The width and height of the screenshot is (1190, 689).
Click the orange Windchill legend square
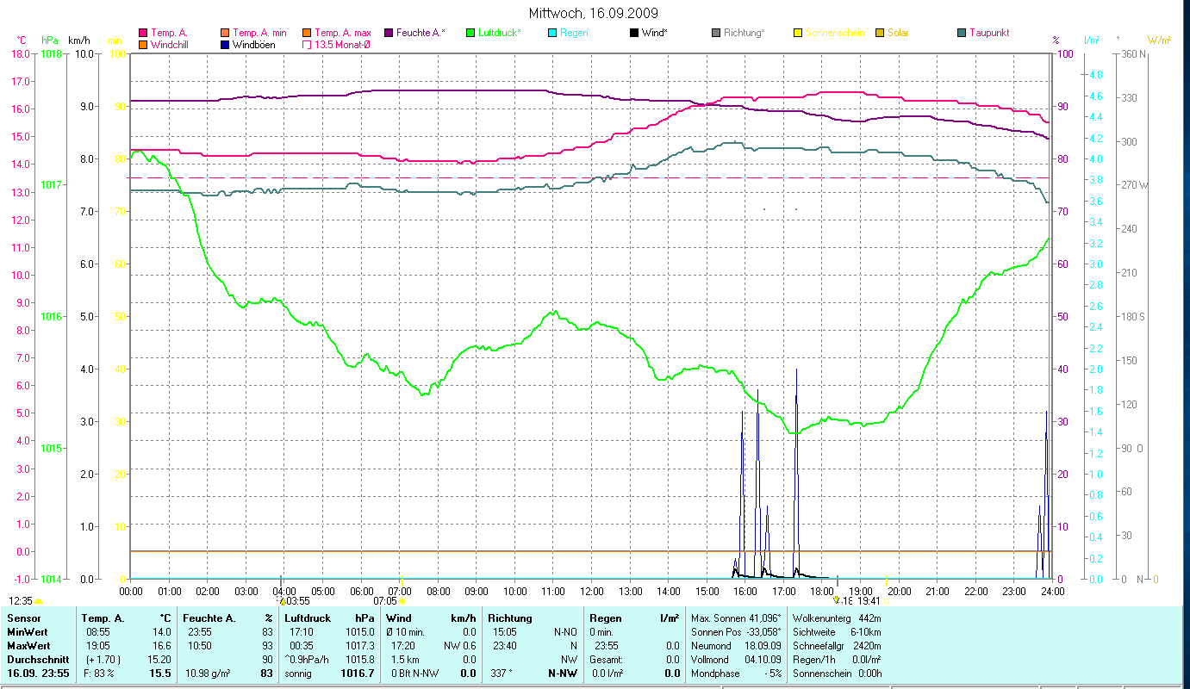click(x=143, y=45)
